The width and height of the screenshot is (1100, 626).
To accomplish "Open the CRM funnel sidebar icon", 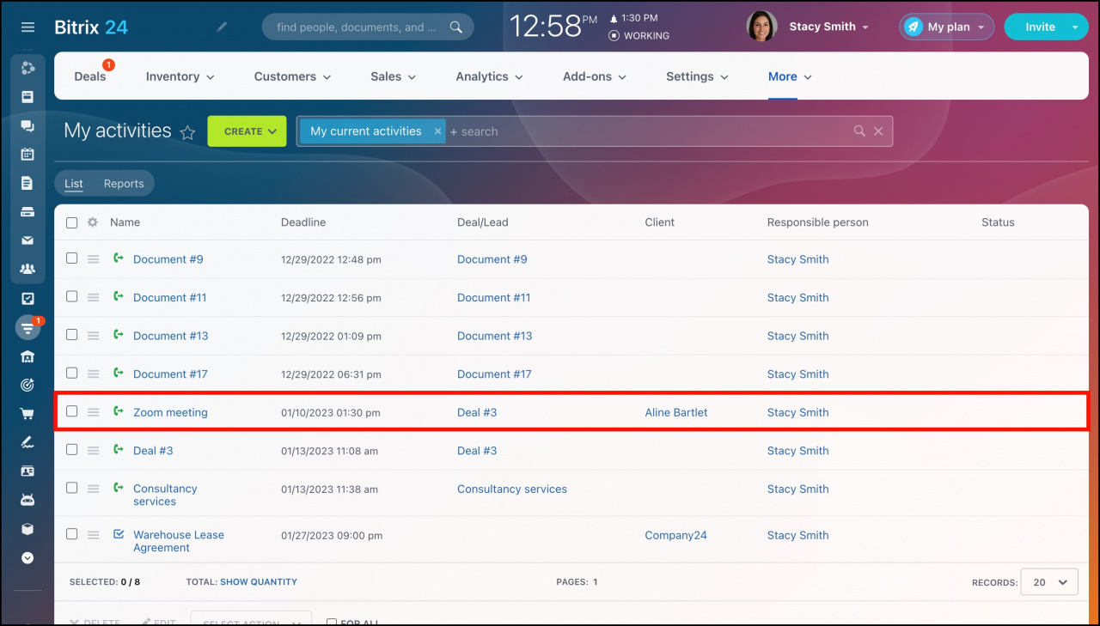I will [27, 327].
